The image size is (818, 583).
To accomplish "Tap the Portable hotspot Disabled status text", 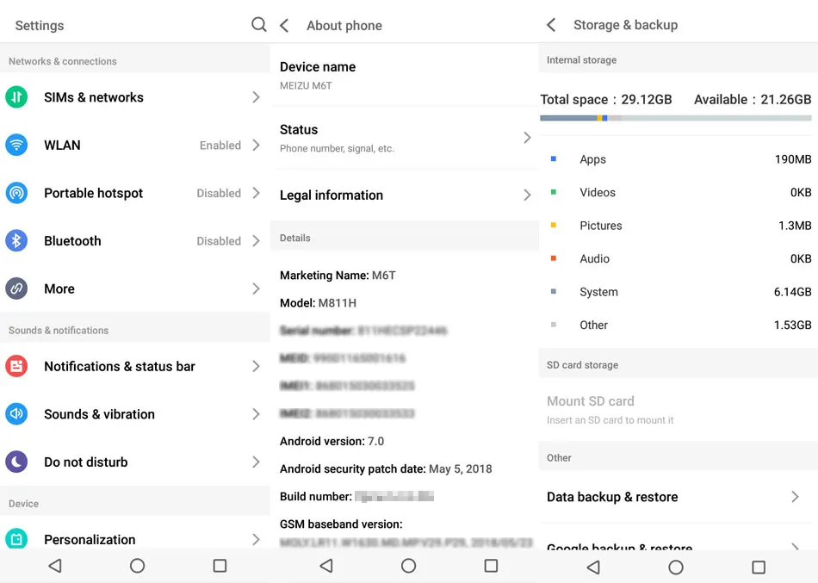I will tap(219, 193).
